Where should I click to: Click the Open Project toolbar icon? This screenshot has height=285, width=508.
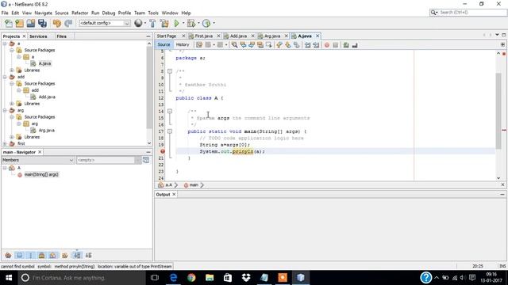click(31, 23)
